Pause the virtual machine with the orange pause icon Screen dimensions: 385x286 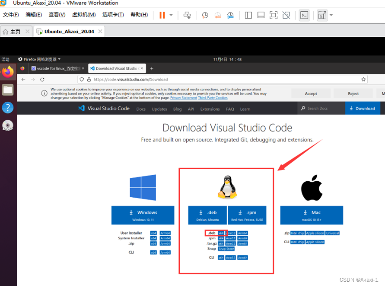click(x=162, y=15)
